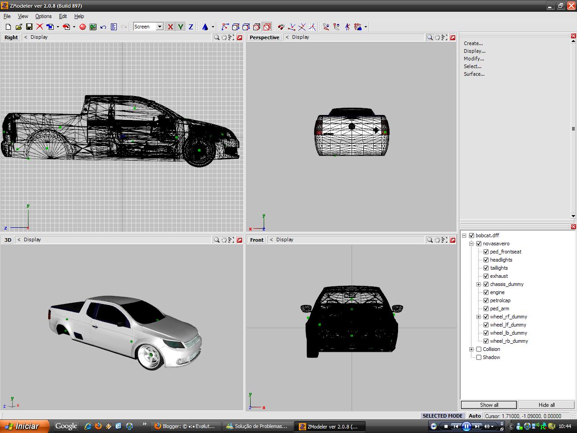Image resolution: width=577 pixels, height=433 pixels.
Task: Select the pan hand tool in the Right viewport
Action: pos(224,37)
